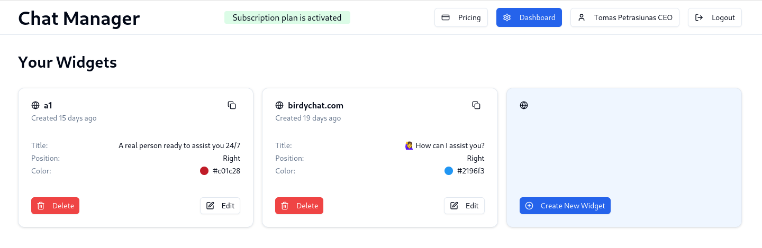Go to the Dashboard tab

point(529,17)
